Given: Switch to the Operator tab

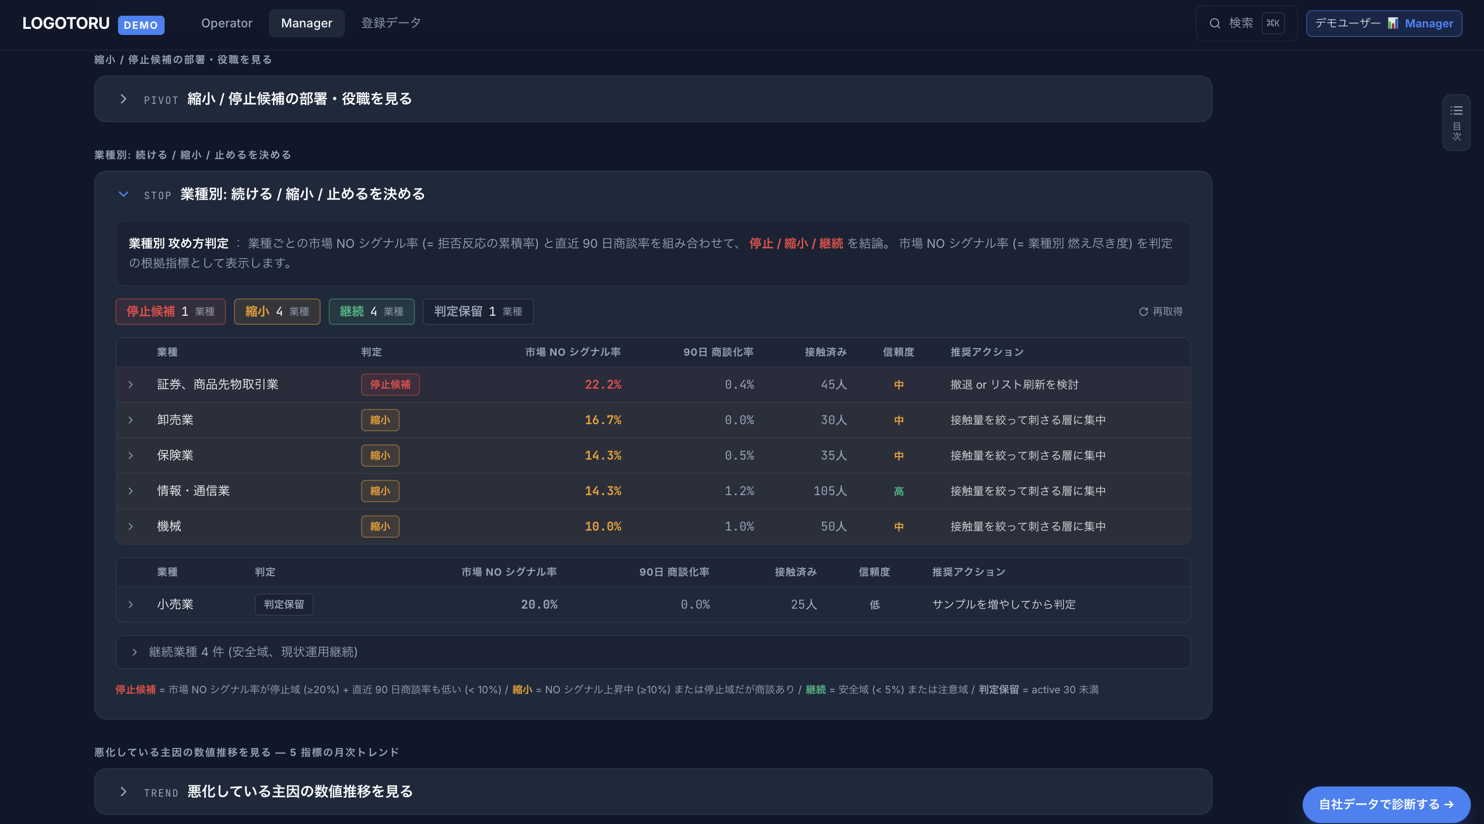Looking at the screenshot, I should (227, 23).
